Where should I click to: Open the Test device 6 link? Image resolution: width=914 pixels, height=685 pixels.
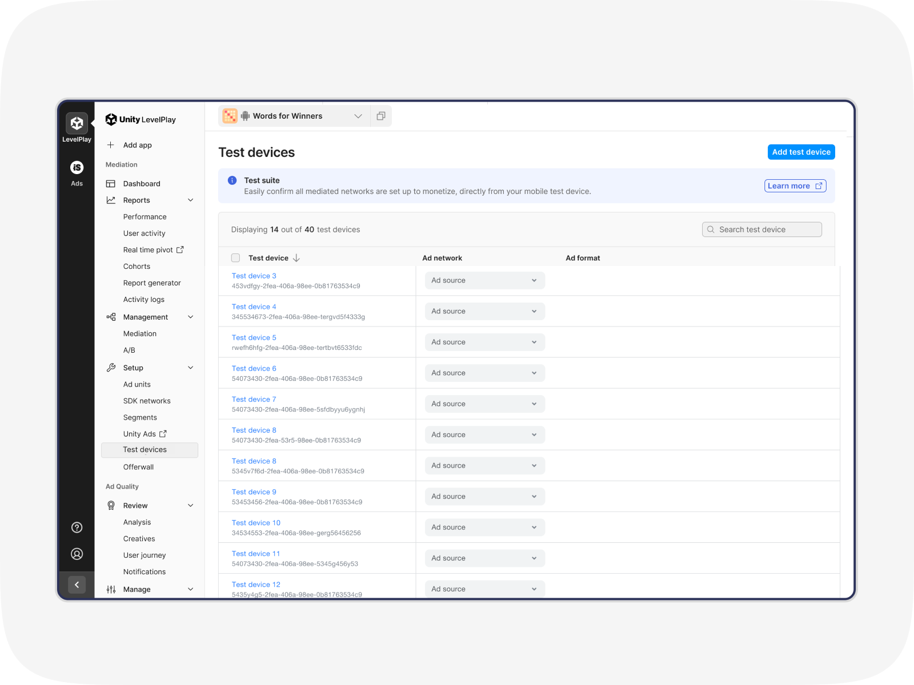[x=254, y=369]
